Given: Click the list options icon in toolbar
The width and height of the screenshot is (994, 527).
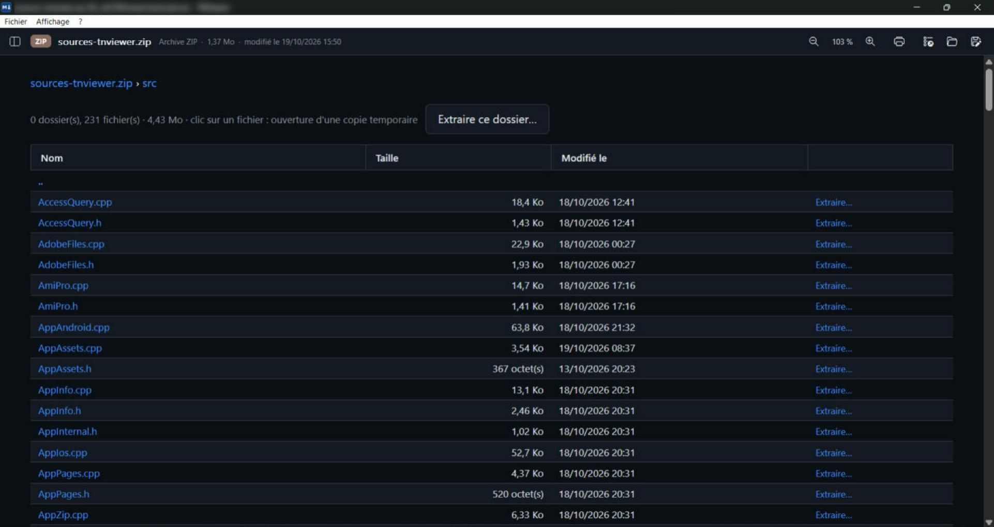Looking at the screenshot, I should click(928, 41).
